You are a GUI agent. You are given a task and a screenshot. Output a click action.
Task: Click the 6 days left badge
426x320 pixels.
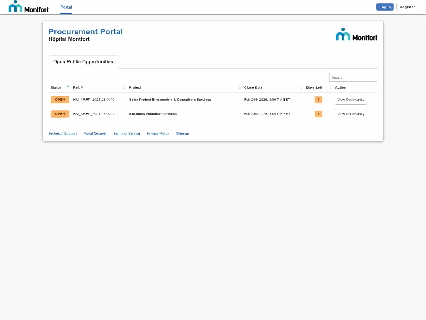318,114
